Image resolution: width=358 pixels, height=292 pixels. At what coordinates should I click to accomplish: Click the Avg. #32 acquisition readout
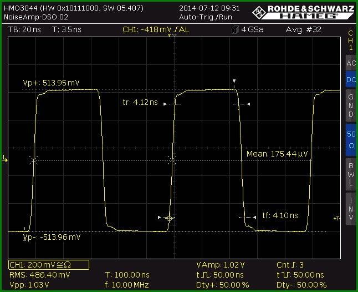(x=304, y=29)
